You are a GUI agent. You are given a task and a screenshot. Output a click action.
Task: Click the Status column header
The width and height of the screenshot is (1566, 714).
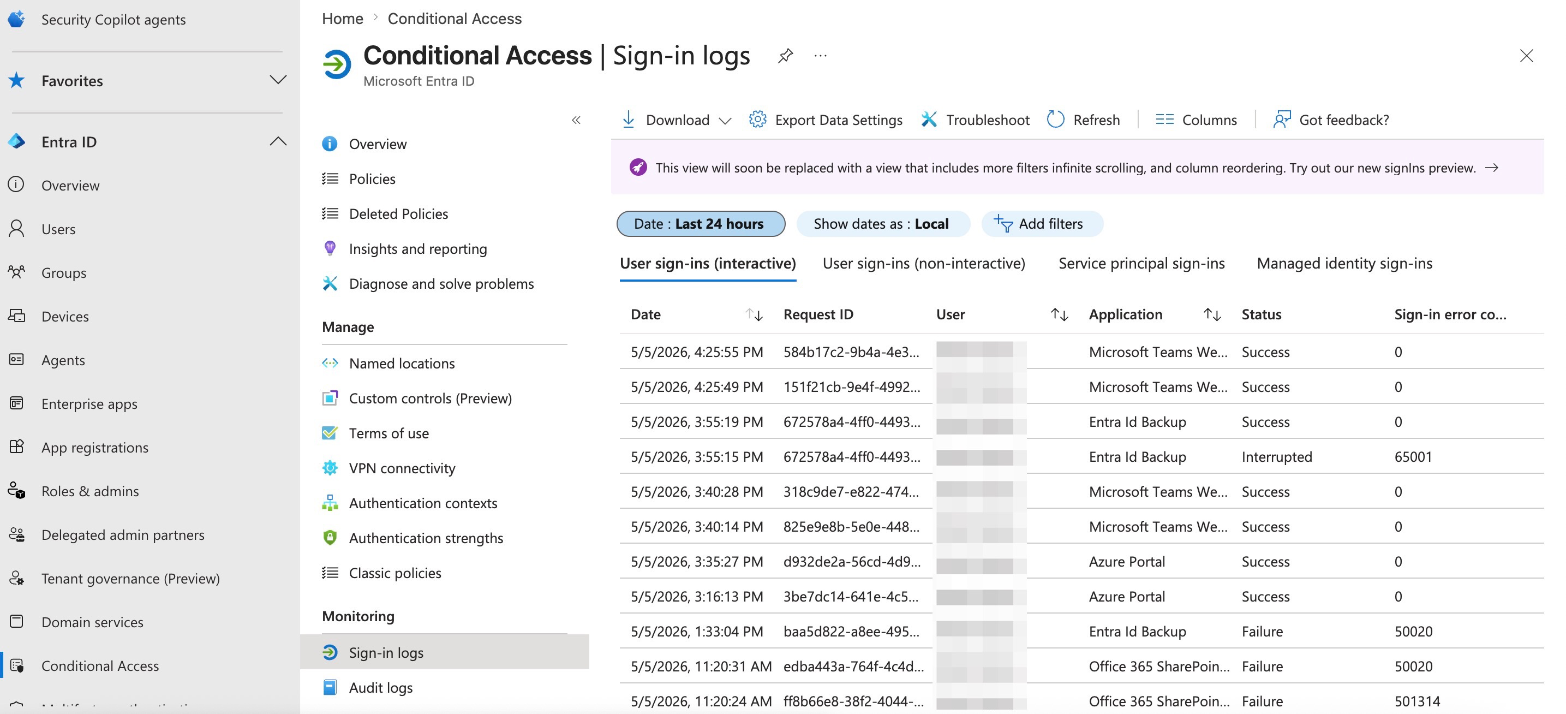tap(1262, 314)
